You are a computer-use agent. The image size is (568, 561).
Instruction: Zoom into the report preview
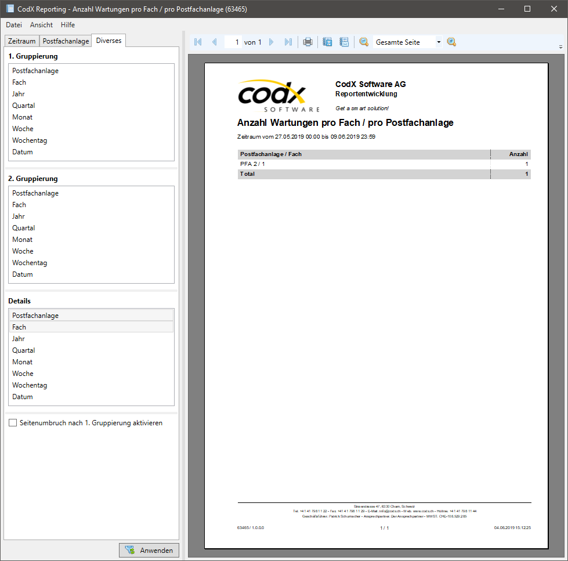click(x=451, y=41)
